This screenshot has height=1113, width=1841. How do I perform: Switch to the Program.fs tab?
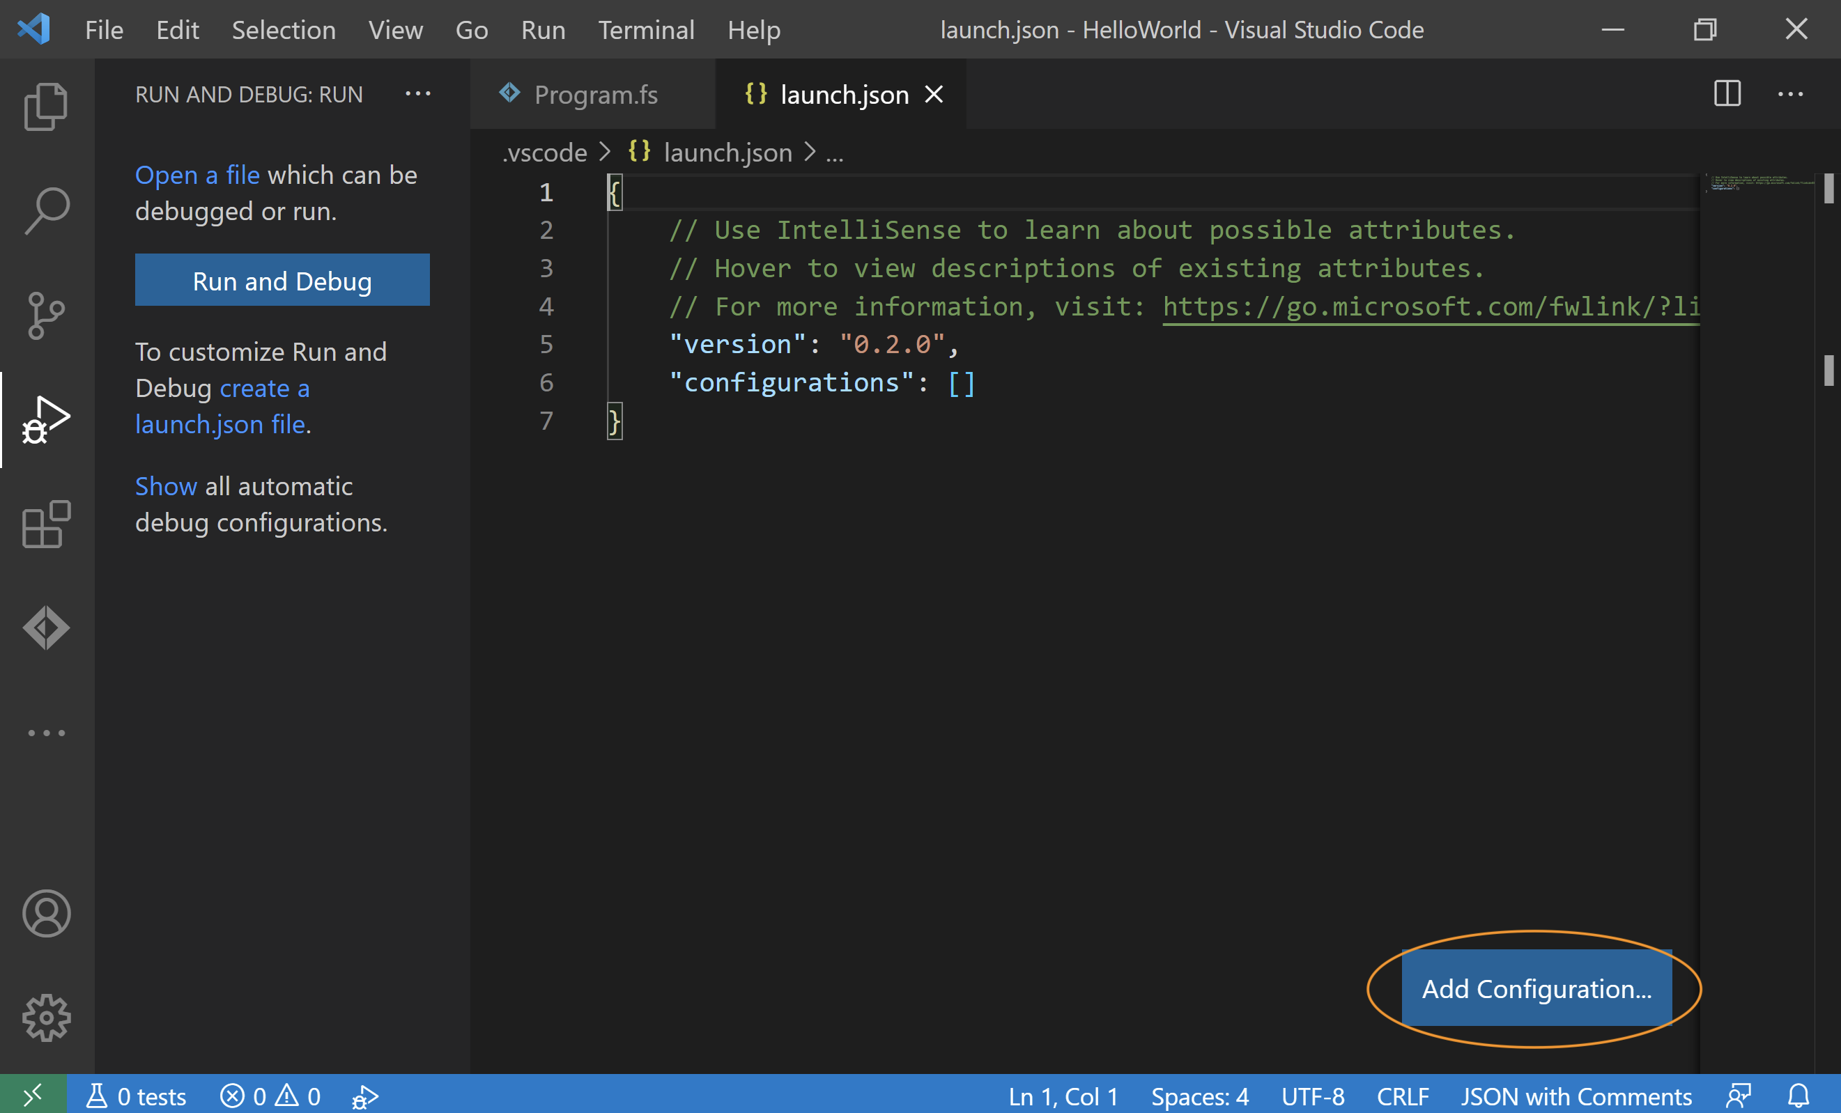595,94
